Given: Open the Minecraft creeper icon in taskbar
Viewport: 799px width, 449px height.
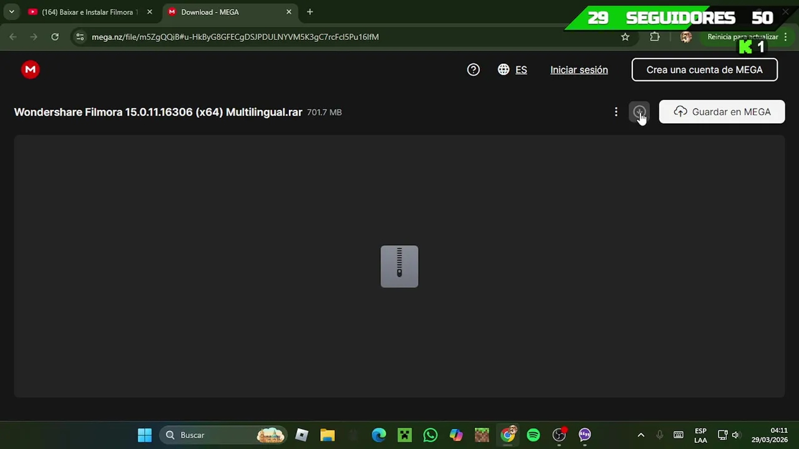Looking at the screenshot, I should click(404, 435).
